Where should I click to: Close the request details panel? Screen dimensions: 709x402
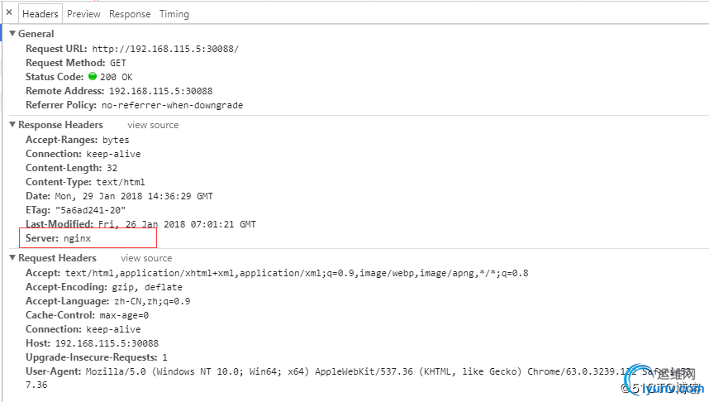coord(9,12)
